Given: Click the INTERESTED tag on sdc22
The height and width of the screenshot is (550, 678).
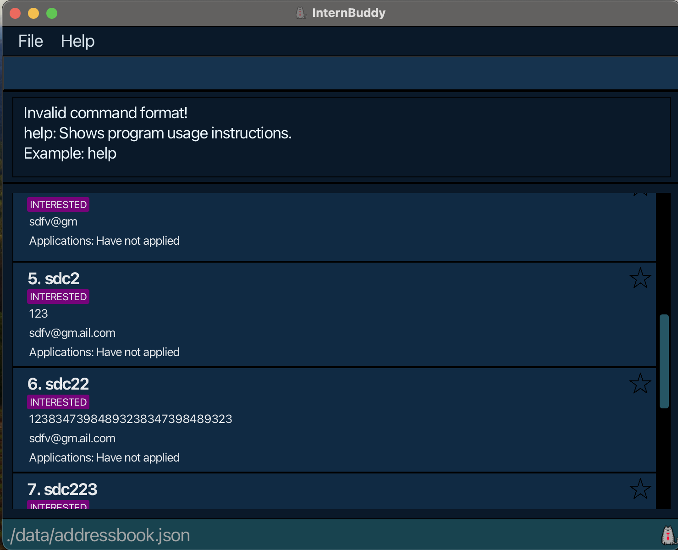Looking at the screenshot, I should click(x=58, y=402).
